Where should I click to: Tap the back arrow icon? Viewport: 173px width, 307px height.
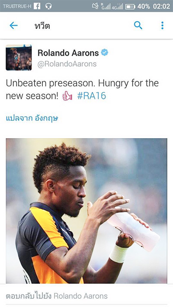click(13, 25)
